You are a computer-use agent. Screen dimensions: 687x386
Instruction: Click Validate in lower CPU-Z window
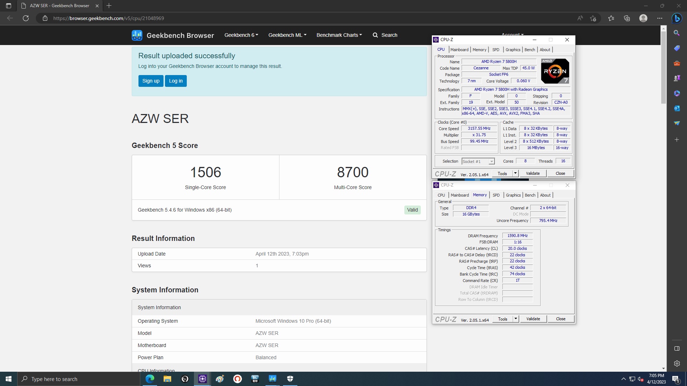(533, 319)
